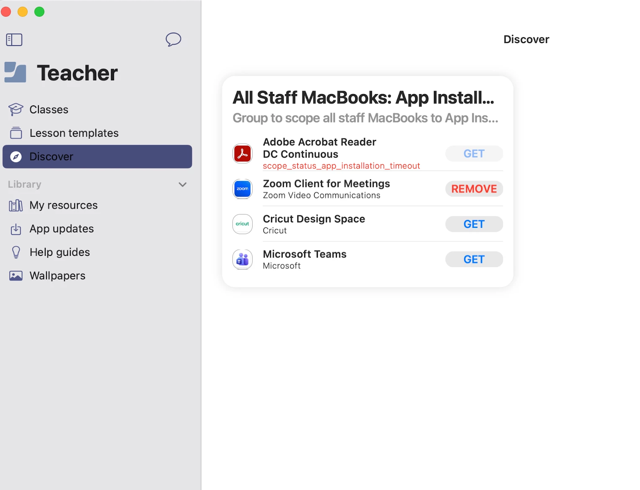The width and height of the screenshot is (640, 490).
Task: Get Cricut Design Space
Action: [474, 224]
